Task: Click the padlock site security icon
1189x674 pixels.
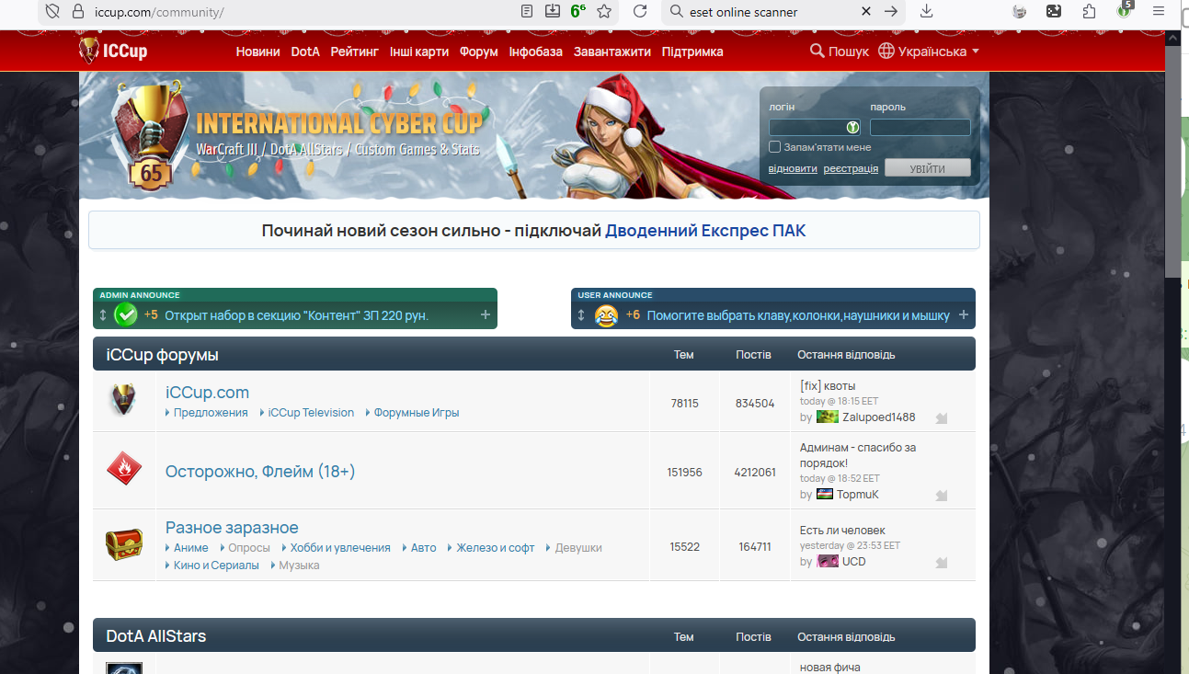Action: [x=78, y=11]
